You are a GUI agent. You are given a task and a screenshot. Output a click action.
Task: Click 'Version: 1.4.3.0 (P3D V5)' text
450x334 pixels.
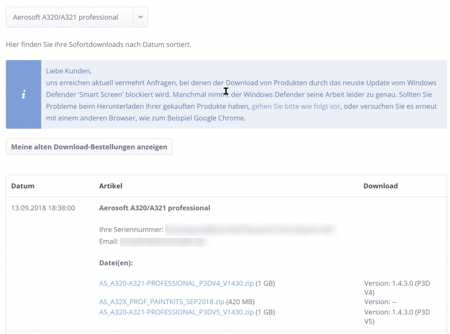397,317
